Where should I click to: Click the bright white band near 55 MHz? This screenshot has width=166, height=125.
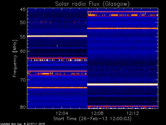pos(57,36)
